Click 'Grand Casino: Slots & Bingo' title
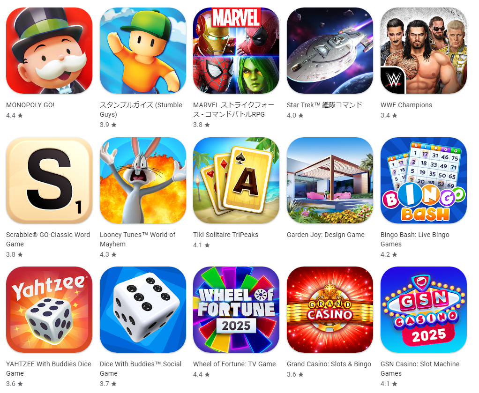479x393 pixels. 329,364
